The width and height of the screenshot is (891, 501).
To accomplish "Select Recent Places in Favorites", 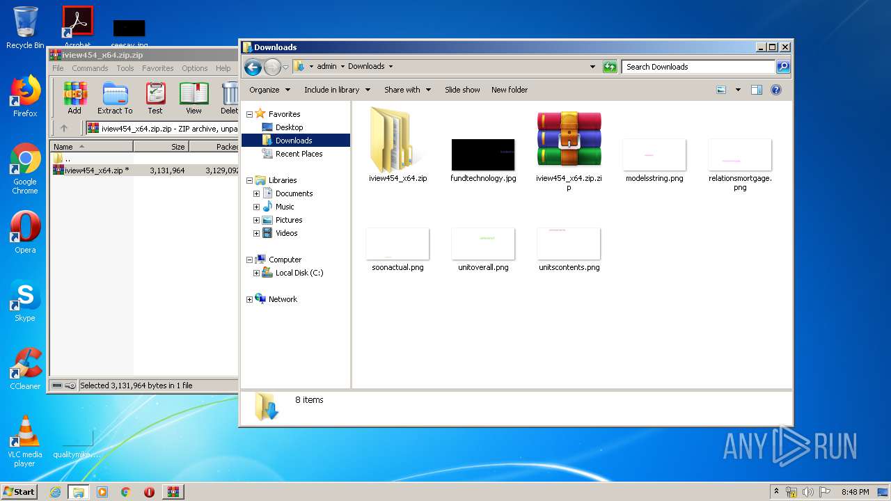I will [299, 154].
